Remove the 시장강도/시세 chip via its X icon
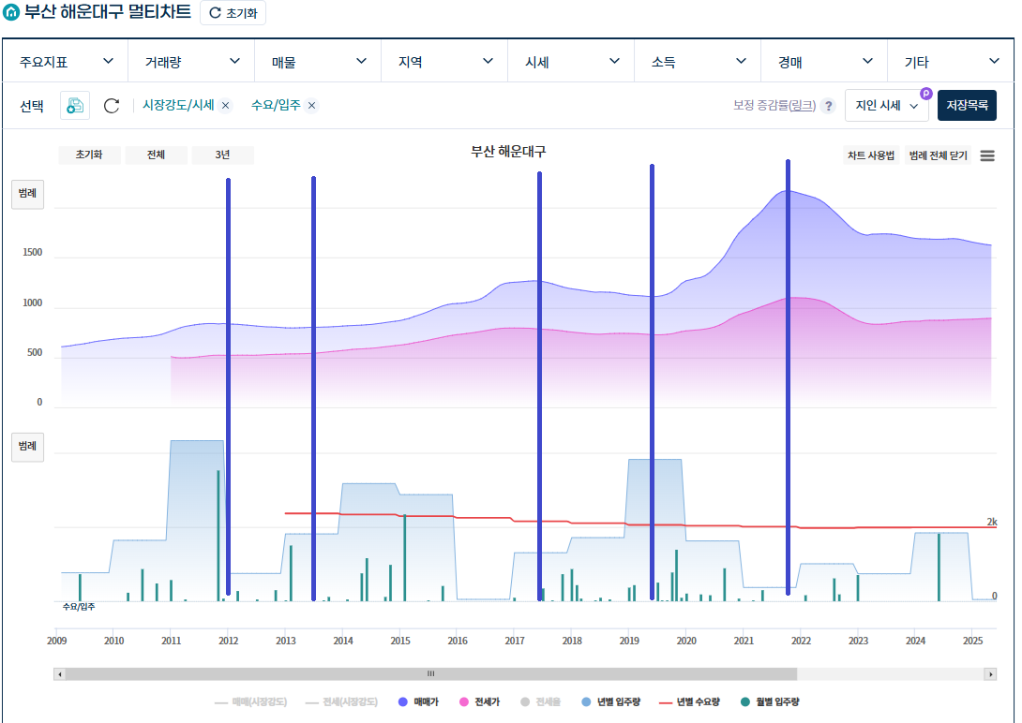This screenshot has width=1022, height=723. pyautogui.click(x=224, y=105)
